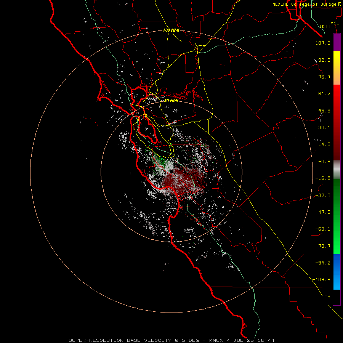Select the -32.0 velocity scale value
This screenshot has height=343, width=343.
coord(323,196)
